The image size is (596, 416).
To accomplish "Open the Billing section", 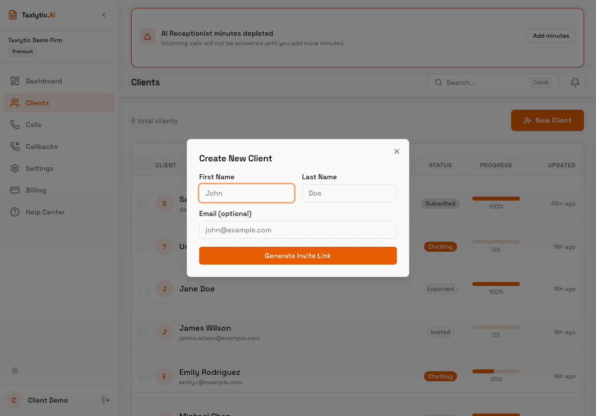I will [x=36, y=190].
